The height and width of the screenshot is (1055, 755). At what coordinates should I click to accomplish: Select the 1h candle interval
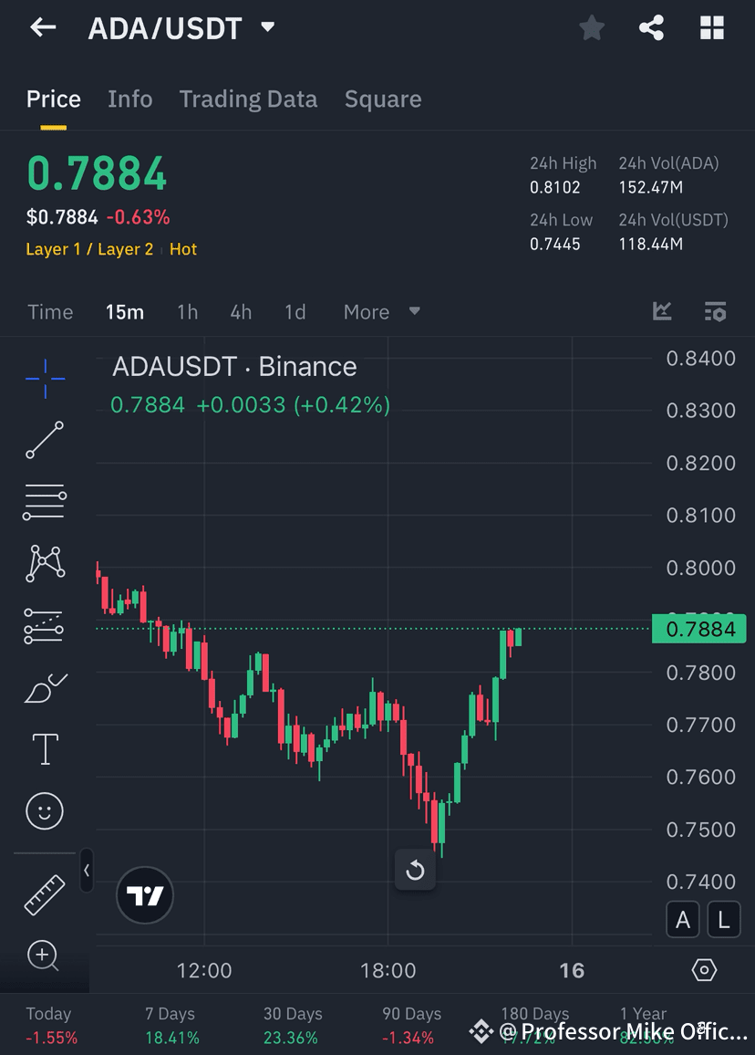click(187, 311)
